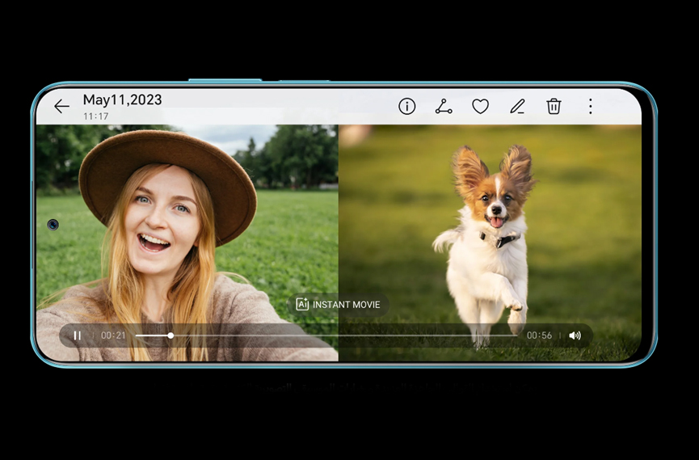Tap the May11,2023 date title
The width and height of the screenshot is (699, 460).
tap(122, 100)
